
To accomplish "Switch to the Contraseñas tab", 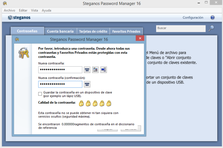I will [x=27, y=31].
